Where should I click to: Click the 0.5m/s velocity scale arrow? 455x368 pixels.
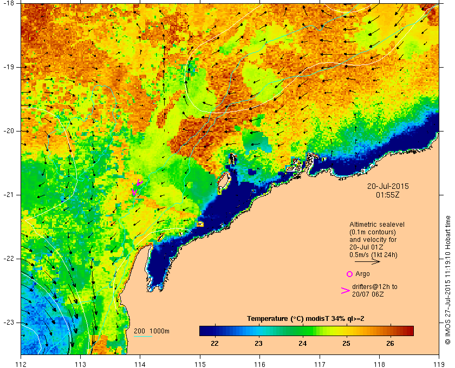click(367, 261)
